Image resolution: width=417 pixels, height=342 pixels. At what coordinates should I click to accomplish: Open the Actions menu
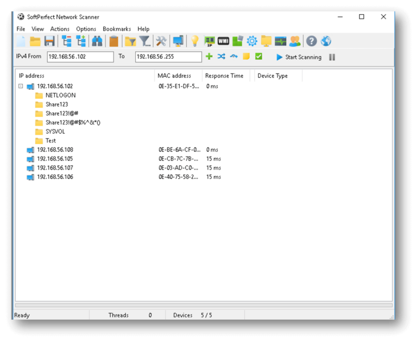click(60, 29)
